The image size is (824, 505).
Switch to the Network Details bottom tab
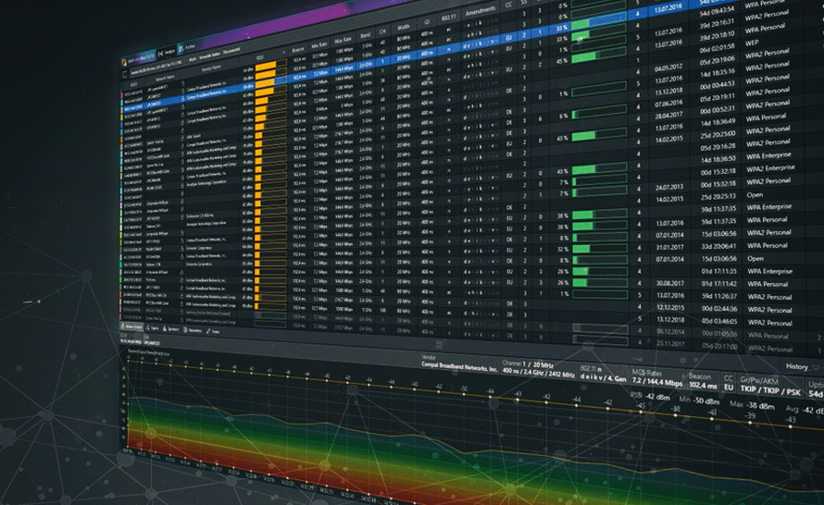[x=131, y=326]
